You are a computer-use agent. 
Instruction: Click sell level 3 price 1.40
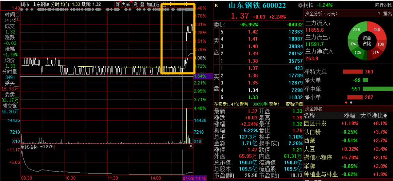(x=253, y=46)
